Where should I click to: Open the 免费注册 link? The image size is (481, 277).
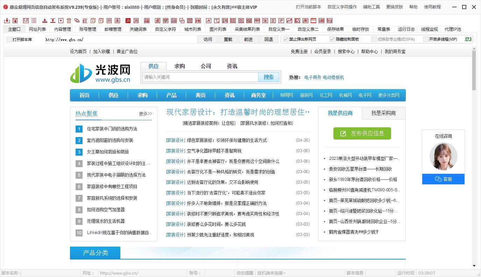pos(299,51)
